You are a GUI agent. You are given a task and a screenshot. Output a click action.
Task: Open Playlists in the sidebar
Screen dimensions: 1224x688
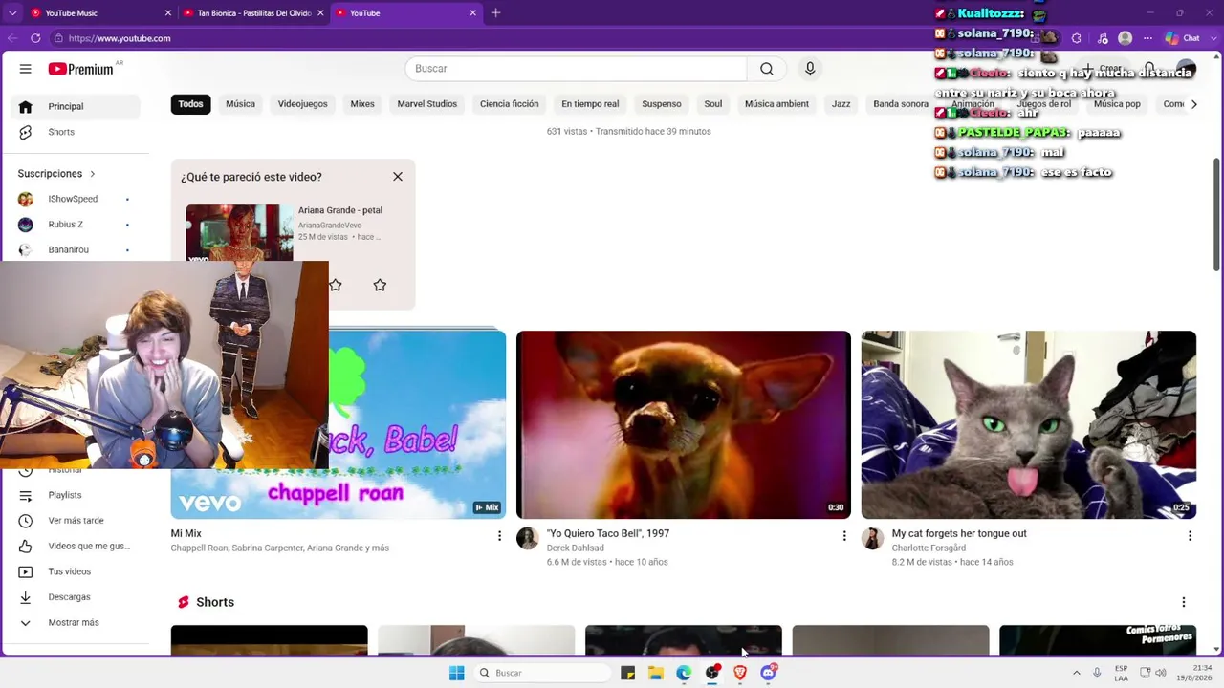[x=76, y=495]
